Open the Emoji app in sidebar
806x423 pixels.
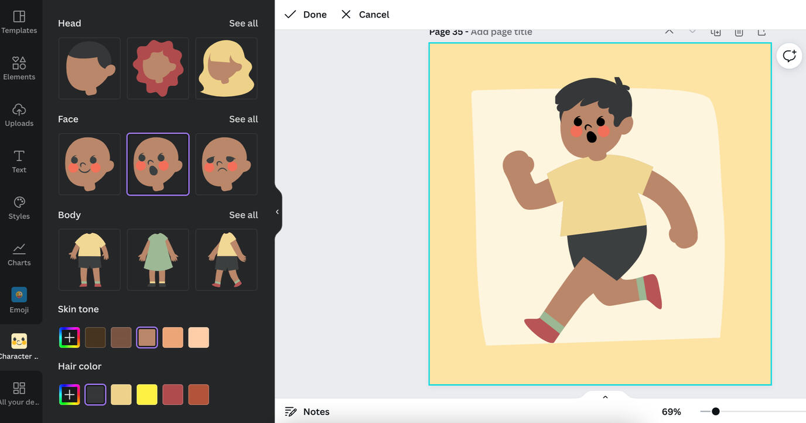tap(19, 300)
